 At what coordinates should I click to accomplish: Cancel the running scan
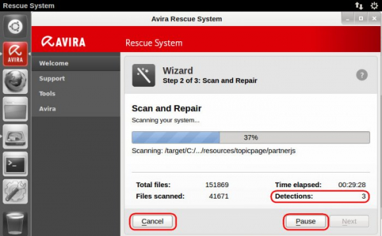(152, 221)
